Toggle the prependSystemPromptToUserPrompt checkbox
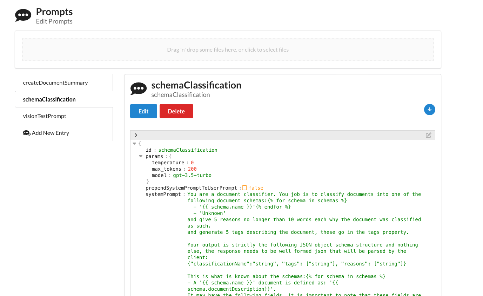The image size is (483, 296). tap(244, 188)
